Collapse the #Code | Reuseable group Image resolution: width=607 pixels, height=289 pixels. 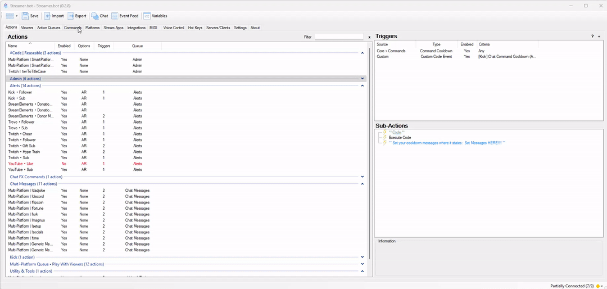click(x=363, y=53)
